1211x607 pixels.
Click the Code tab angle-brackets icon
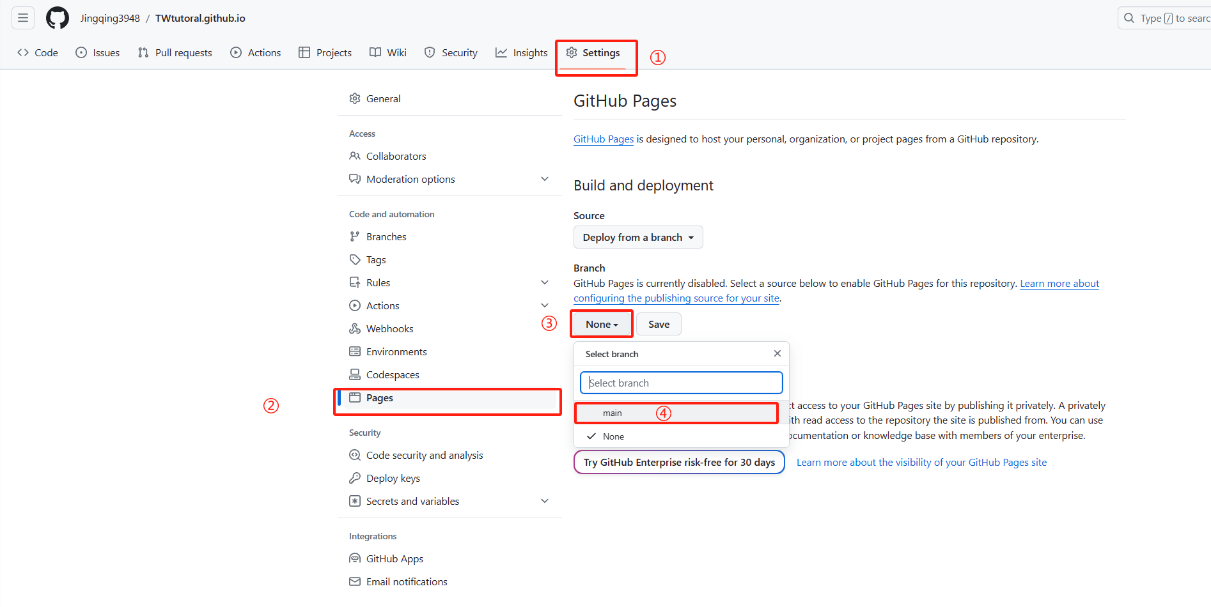tap(23, 52)
